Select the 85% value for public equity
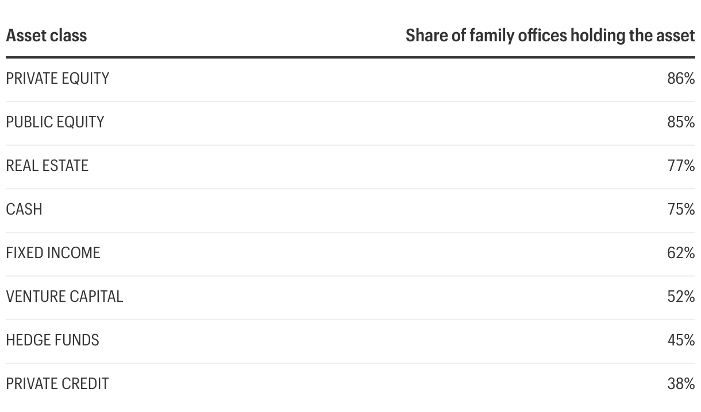 [x=681, y=122]
